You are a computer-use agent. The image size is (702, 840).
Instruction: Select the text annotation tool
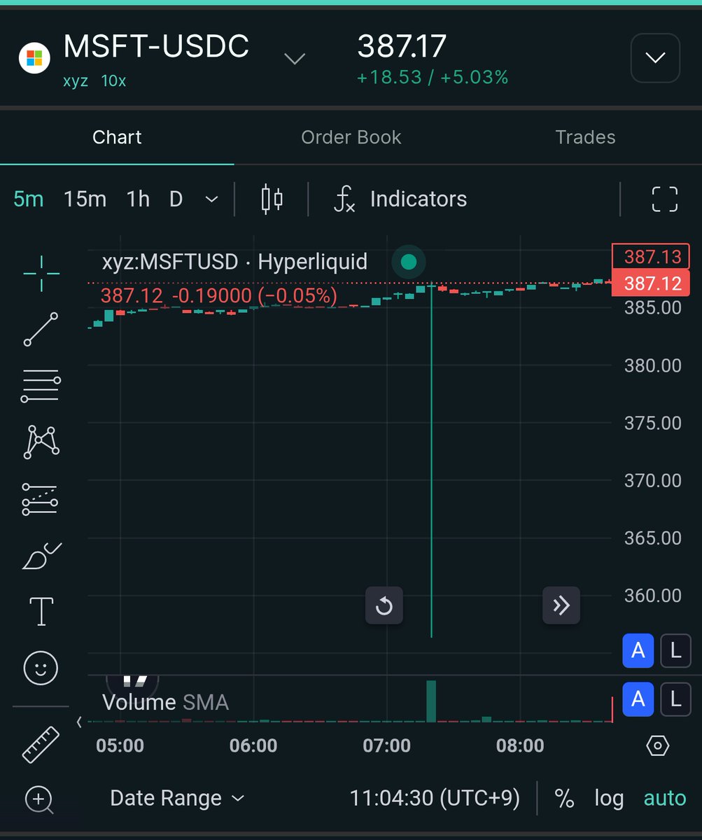pyautogui.click(x=41, y=611)
